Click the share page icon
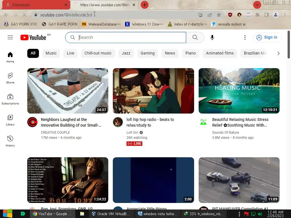Viewport: 291px width, 218px height. coord(210,15)
